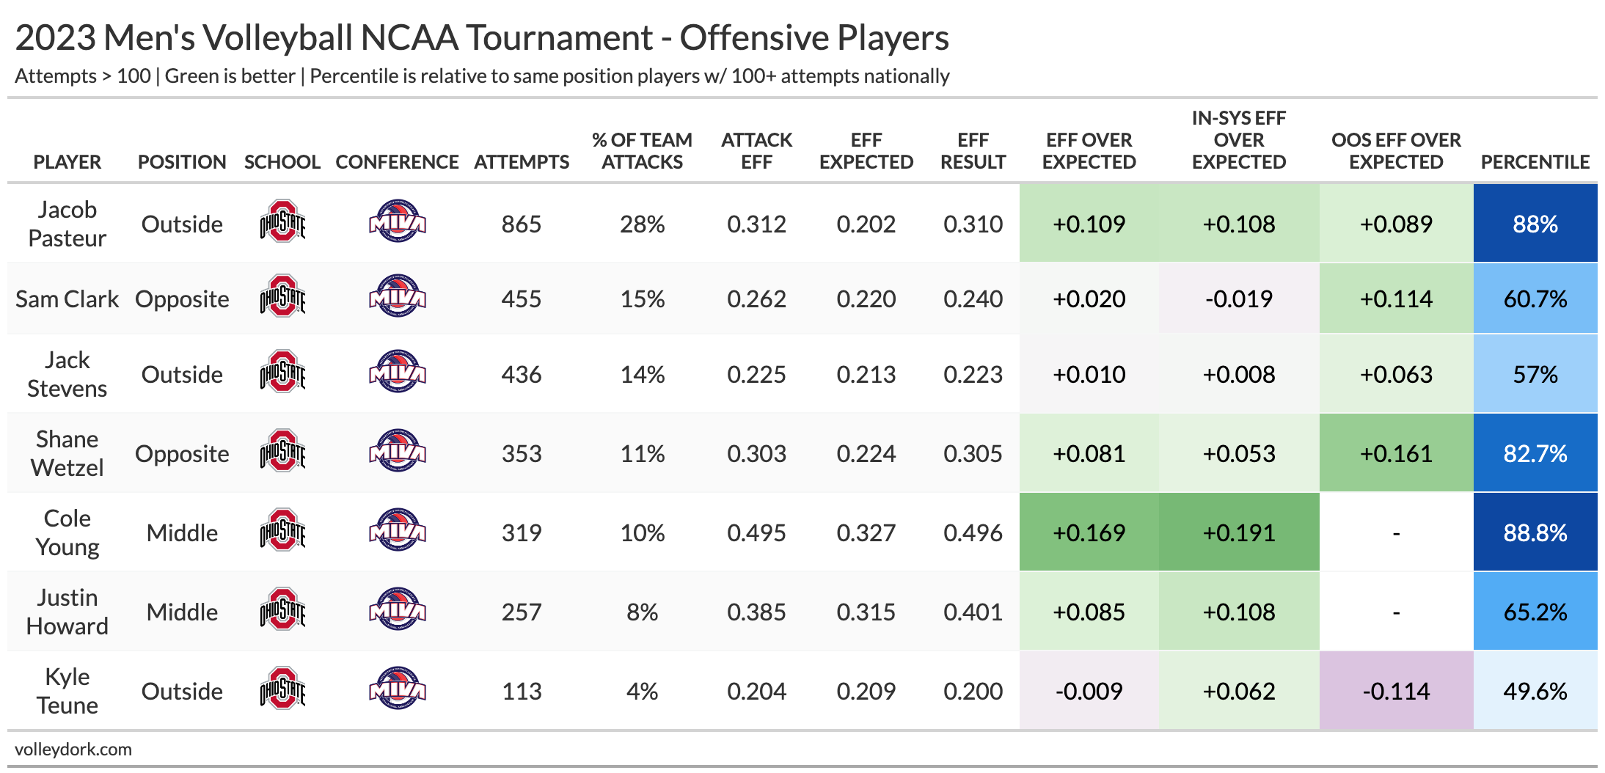
Task: Click the PLAYER column header
Action: point(67,162)
